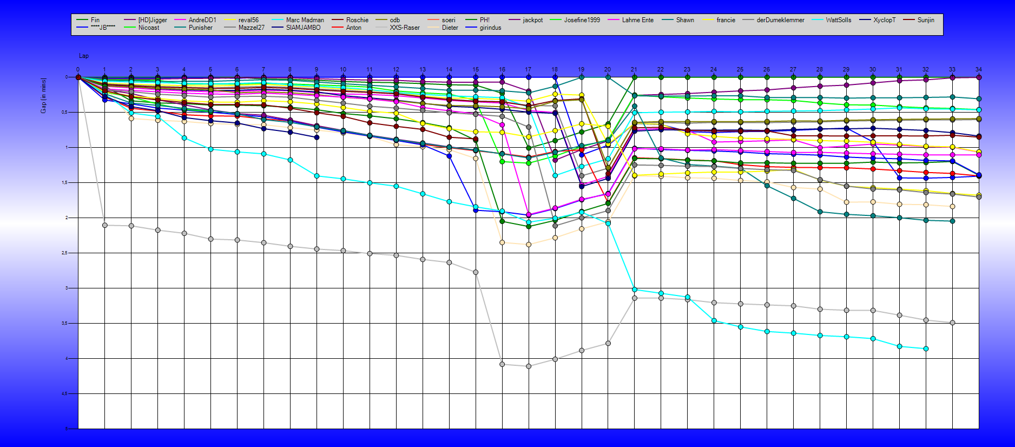Screen dimensions: 1015x447
Task: Click the green Josefine1999 line swatch
Action: (555, 20)
